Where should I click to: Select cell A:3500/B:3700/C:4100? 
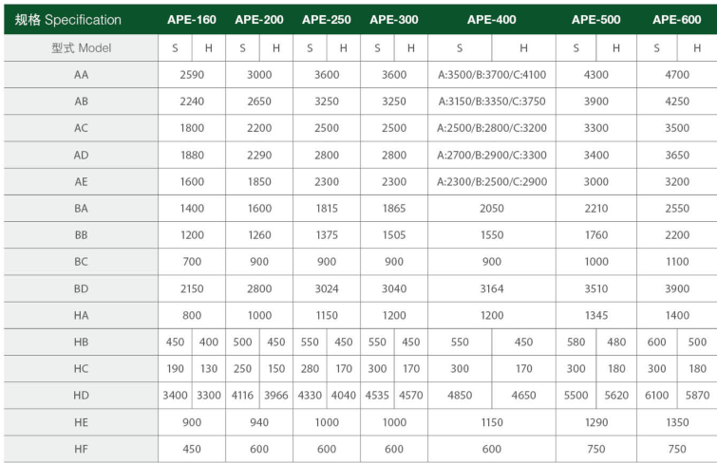coord(492,75)
